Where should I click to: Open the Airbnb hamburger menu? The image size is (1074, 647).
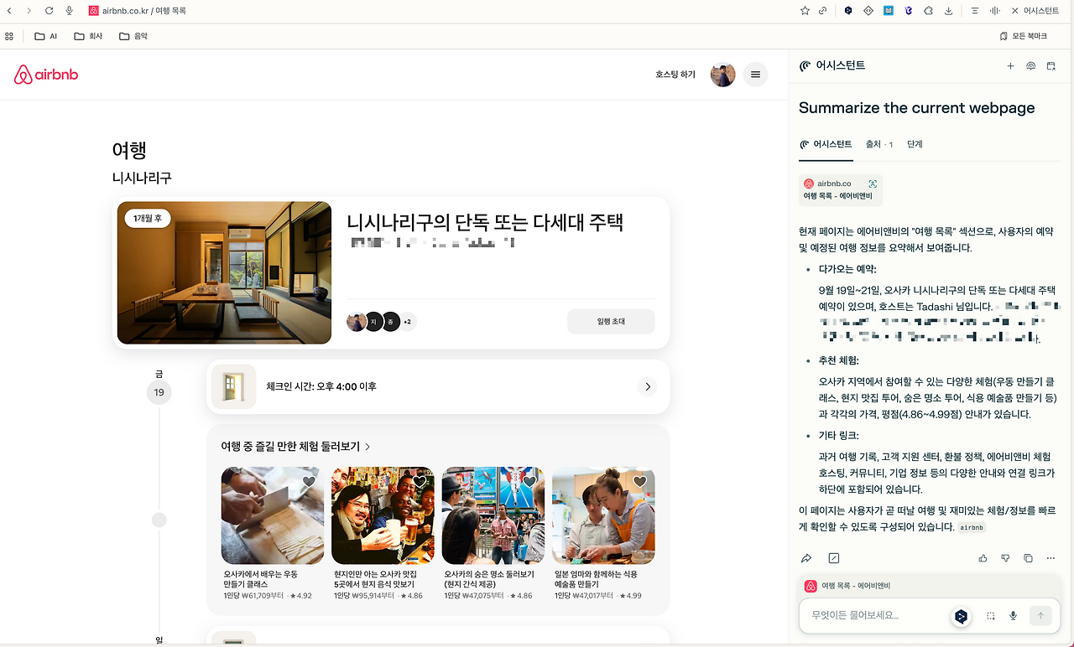[x=755, y=75]
